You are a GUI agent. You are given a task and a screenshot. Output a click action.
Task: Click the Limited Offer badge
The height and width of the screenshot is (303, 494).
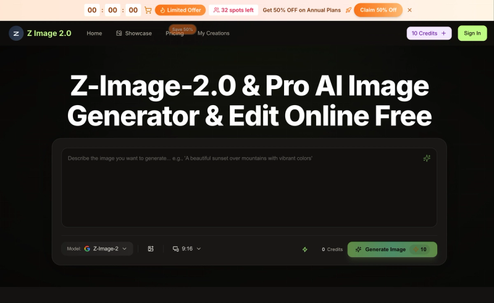point(180,10)
